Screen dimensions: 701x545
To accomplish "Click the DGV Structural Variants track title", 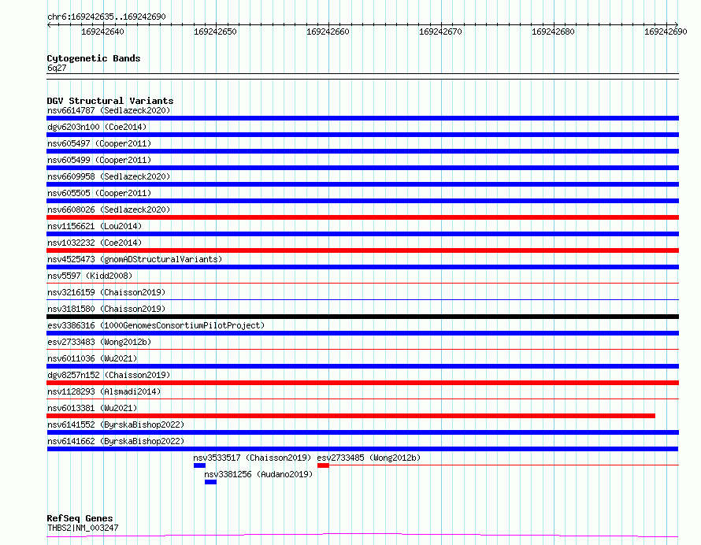I will tap(110, 101).
